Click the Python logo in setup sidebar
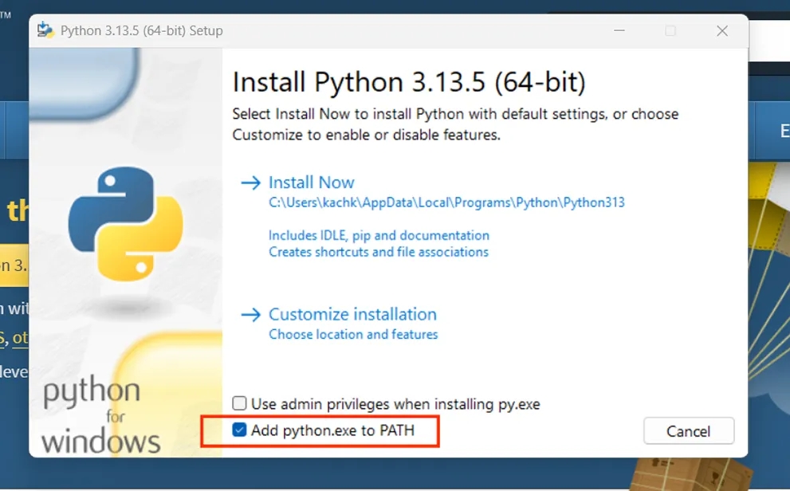This screenshot has width=790, height=491. tap(126, 224)
